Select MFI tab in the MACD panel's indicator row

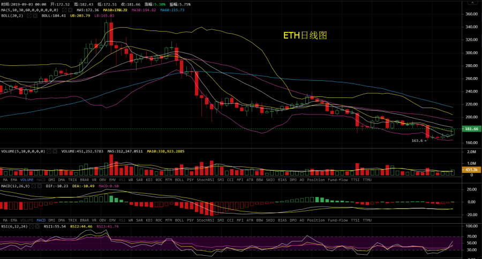240,220
